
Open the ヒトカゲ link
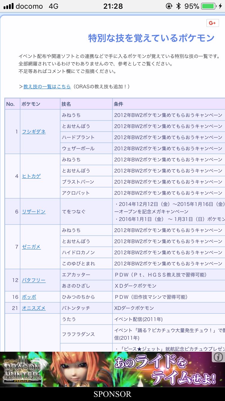click(x=31, y=176)
